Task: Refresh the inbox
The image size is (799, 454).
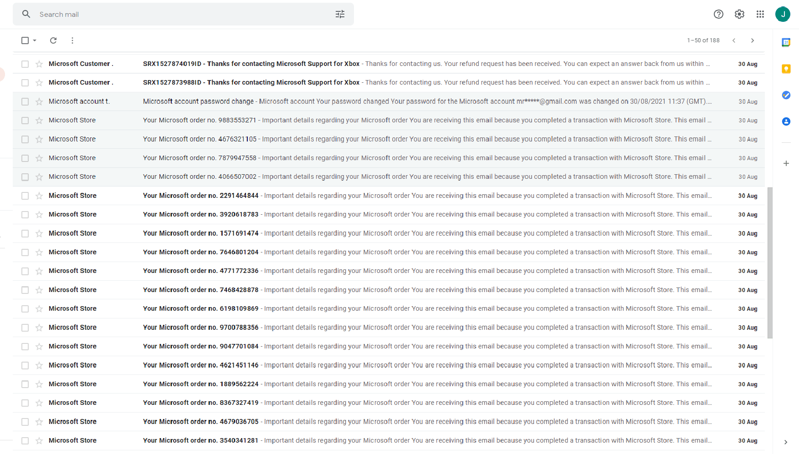Action: 53,40
